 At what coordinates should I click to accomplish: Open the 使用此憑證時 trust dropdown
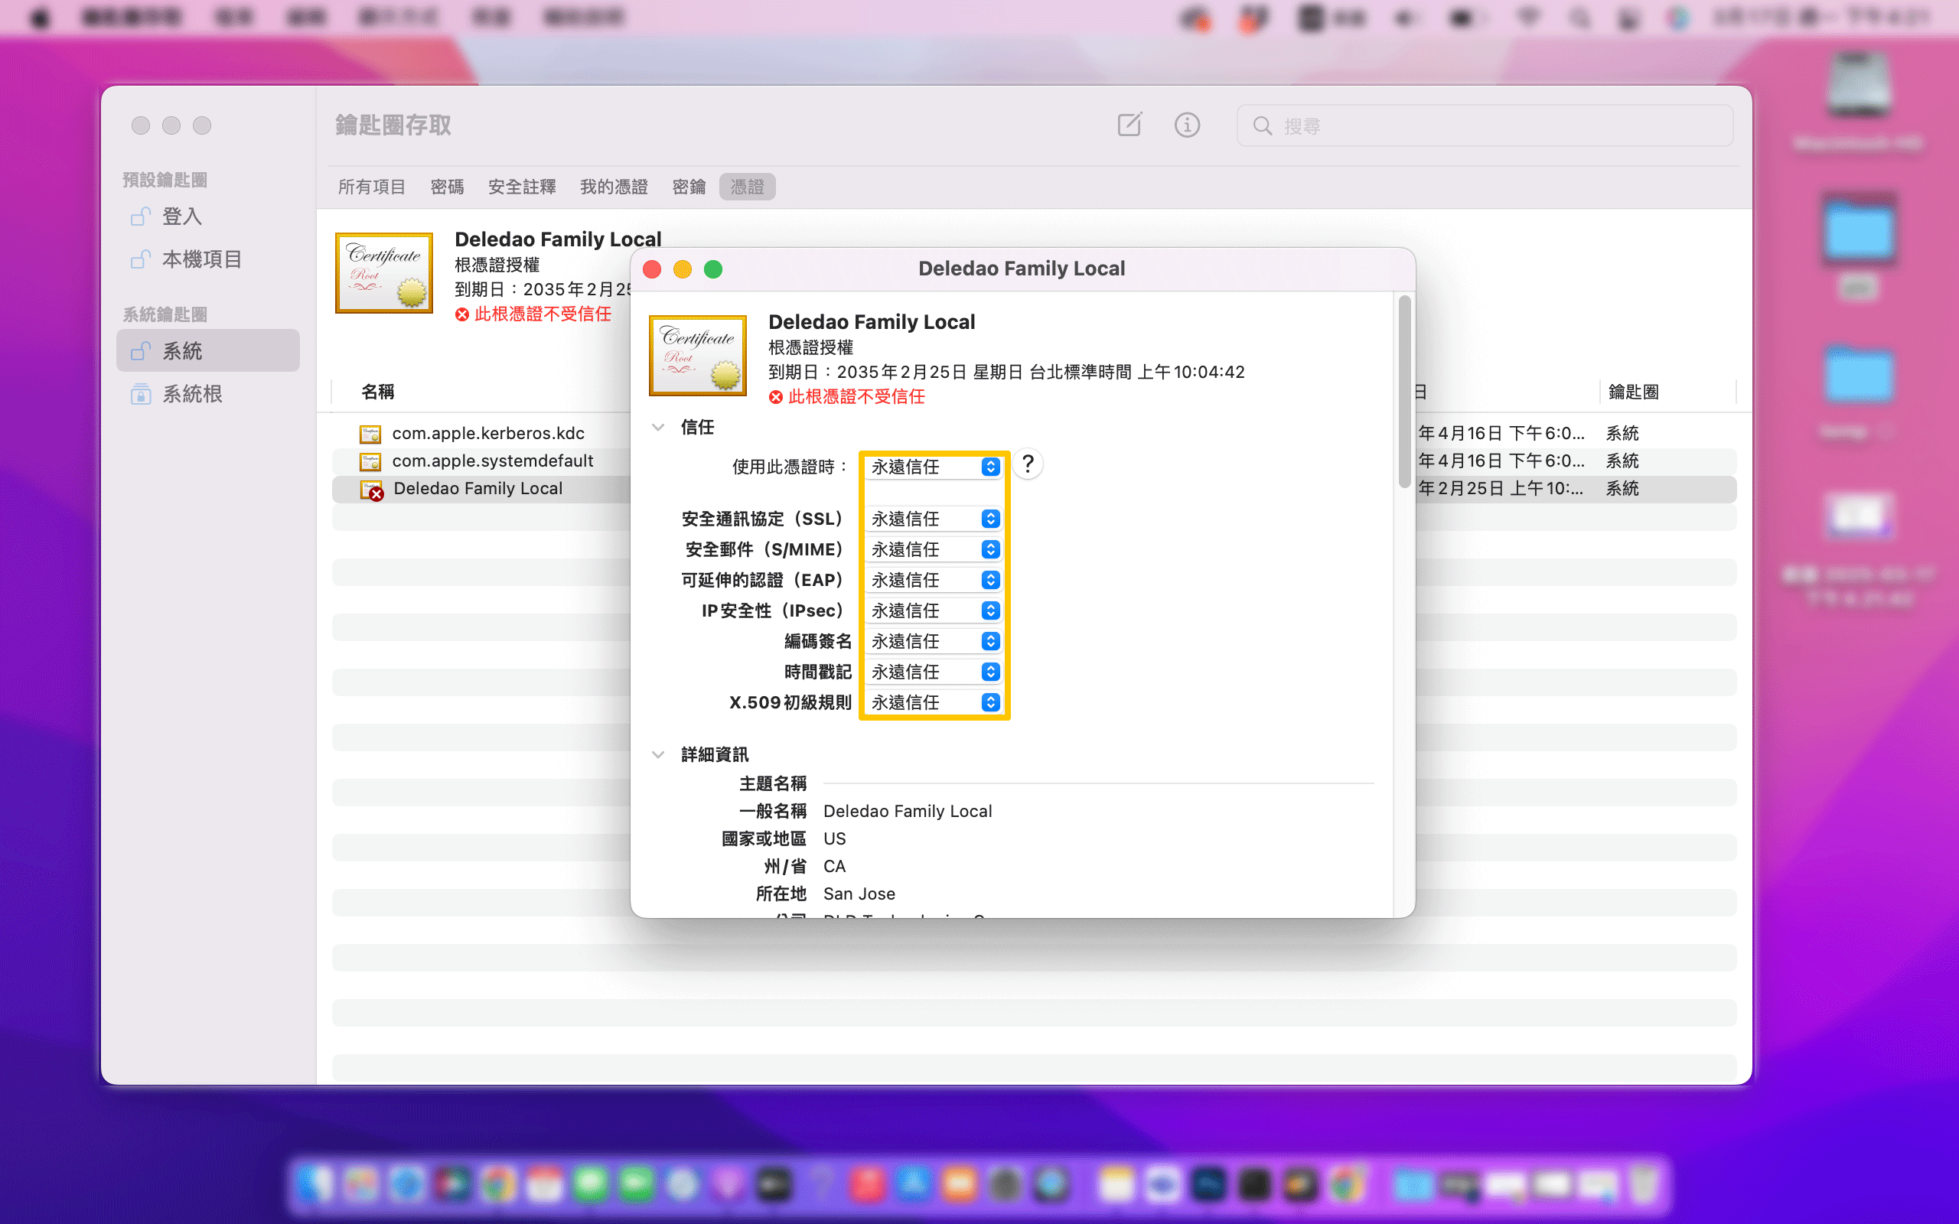[934, 467]
